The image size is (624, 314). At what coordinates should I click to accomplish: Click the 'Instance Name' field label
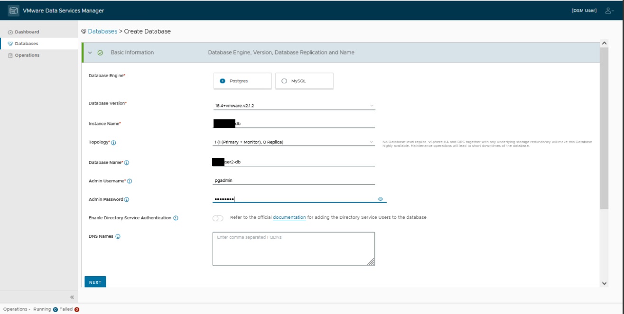[x=105, y=124]
